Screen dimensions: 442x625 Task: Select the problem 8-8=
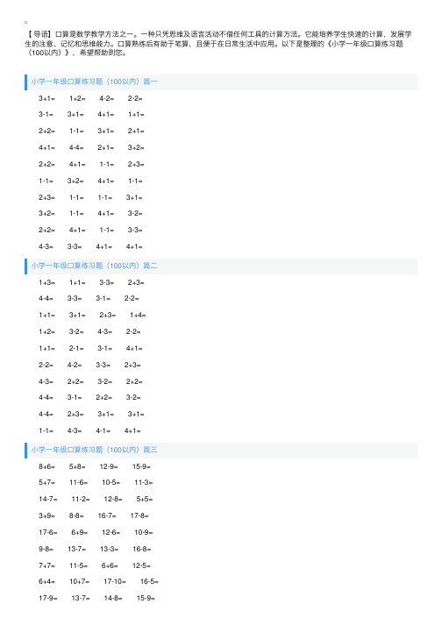pyautogui.click(x=76, y=515)
